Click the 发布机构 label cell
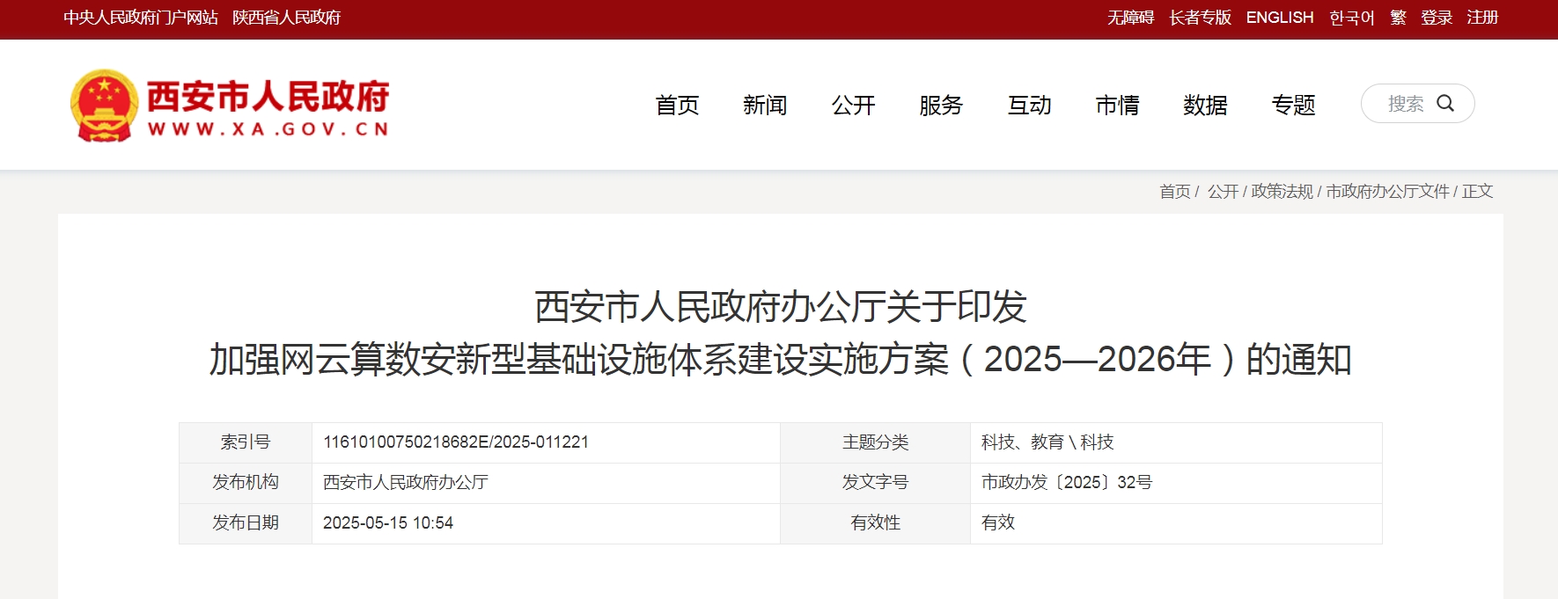 pyautogui.click(x=246, y=483)
